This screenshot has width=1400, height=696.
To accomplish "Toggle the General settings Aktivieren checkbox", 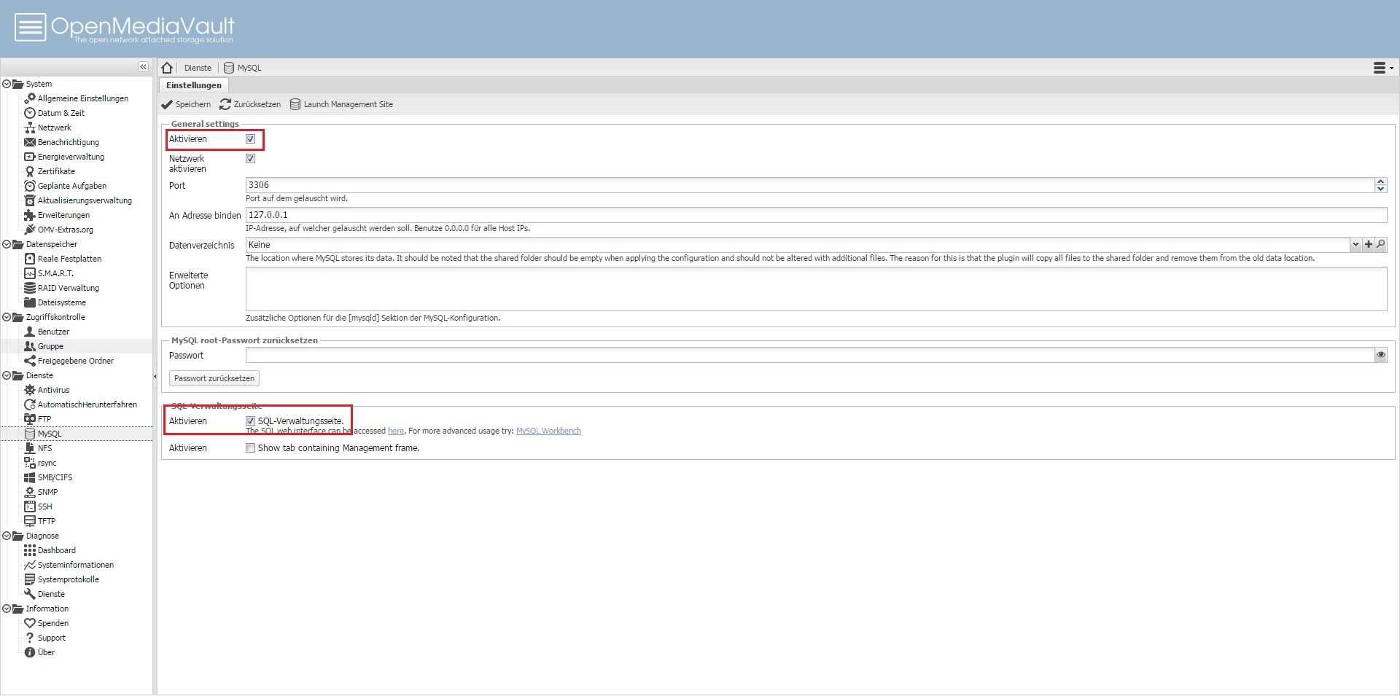I will tap(250, 138).
